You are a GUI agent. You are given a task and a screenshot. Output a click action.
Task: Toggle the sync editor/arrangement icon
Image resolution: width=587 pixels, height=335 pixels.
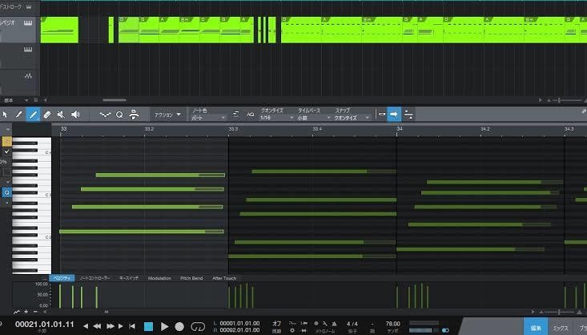(x=408, y=115)
